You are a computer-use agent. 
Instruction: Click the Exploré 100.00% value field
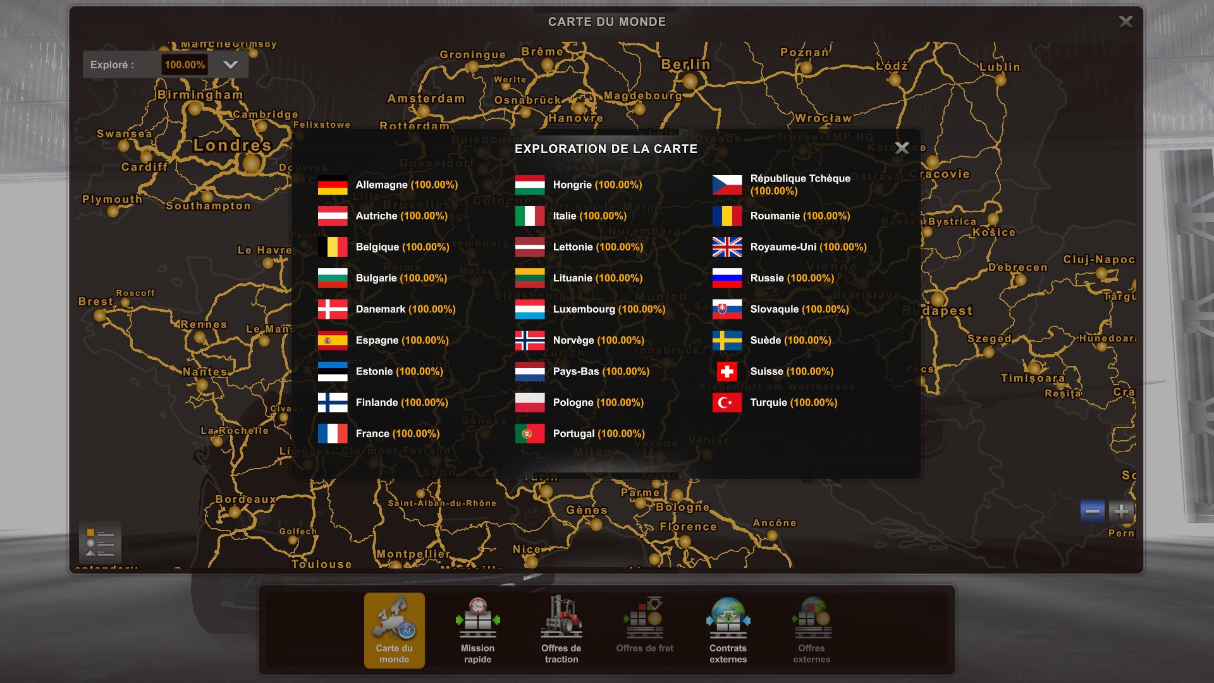click(x=185, y=65)
